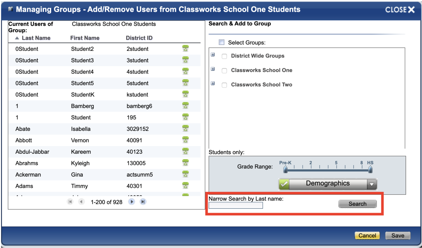Click the district ID 40301
The width and height of the screenshot is (422, 248).
click(x=134, y=186)
